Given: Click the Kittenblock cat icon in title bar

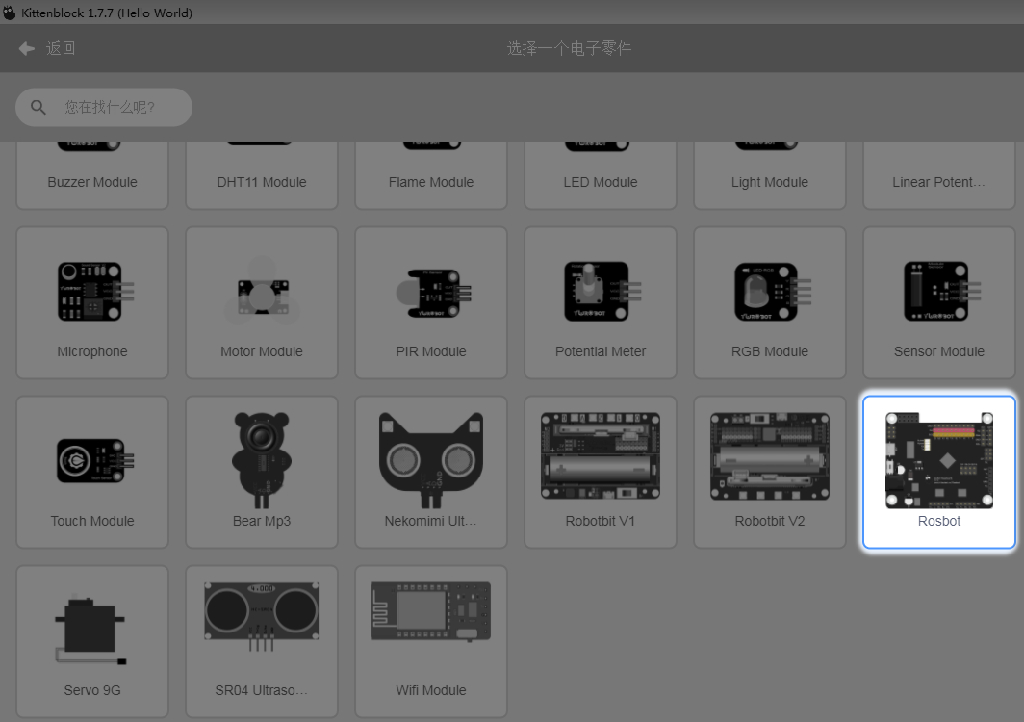Looking at the screenshot, I should point(10,13).
